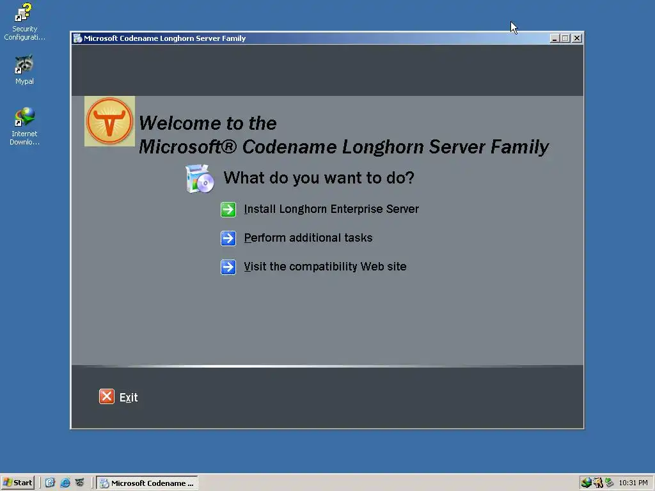Open the Internet Download desktop shortcut
This screenshot has height=491, width=655.
tap(24, 126)
